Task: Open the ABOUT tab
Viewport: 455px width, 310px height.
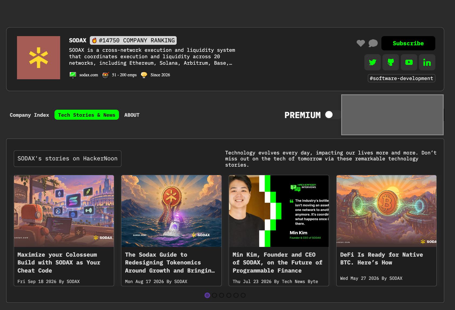Action: tap(132, 115)
